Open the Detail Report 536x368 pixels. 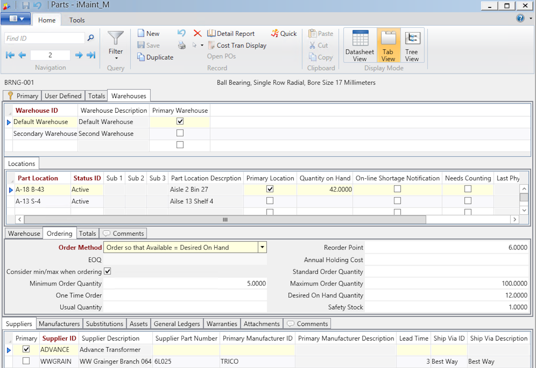click(x=231, y=33)
